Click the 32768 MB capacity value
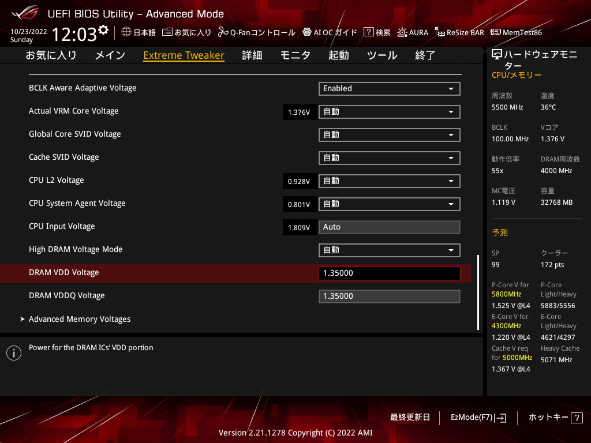Screen dimensions: 591x443 click(x=557, y=202)
